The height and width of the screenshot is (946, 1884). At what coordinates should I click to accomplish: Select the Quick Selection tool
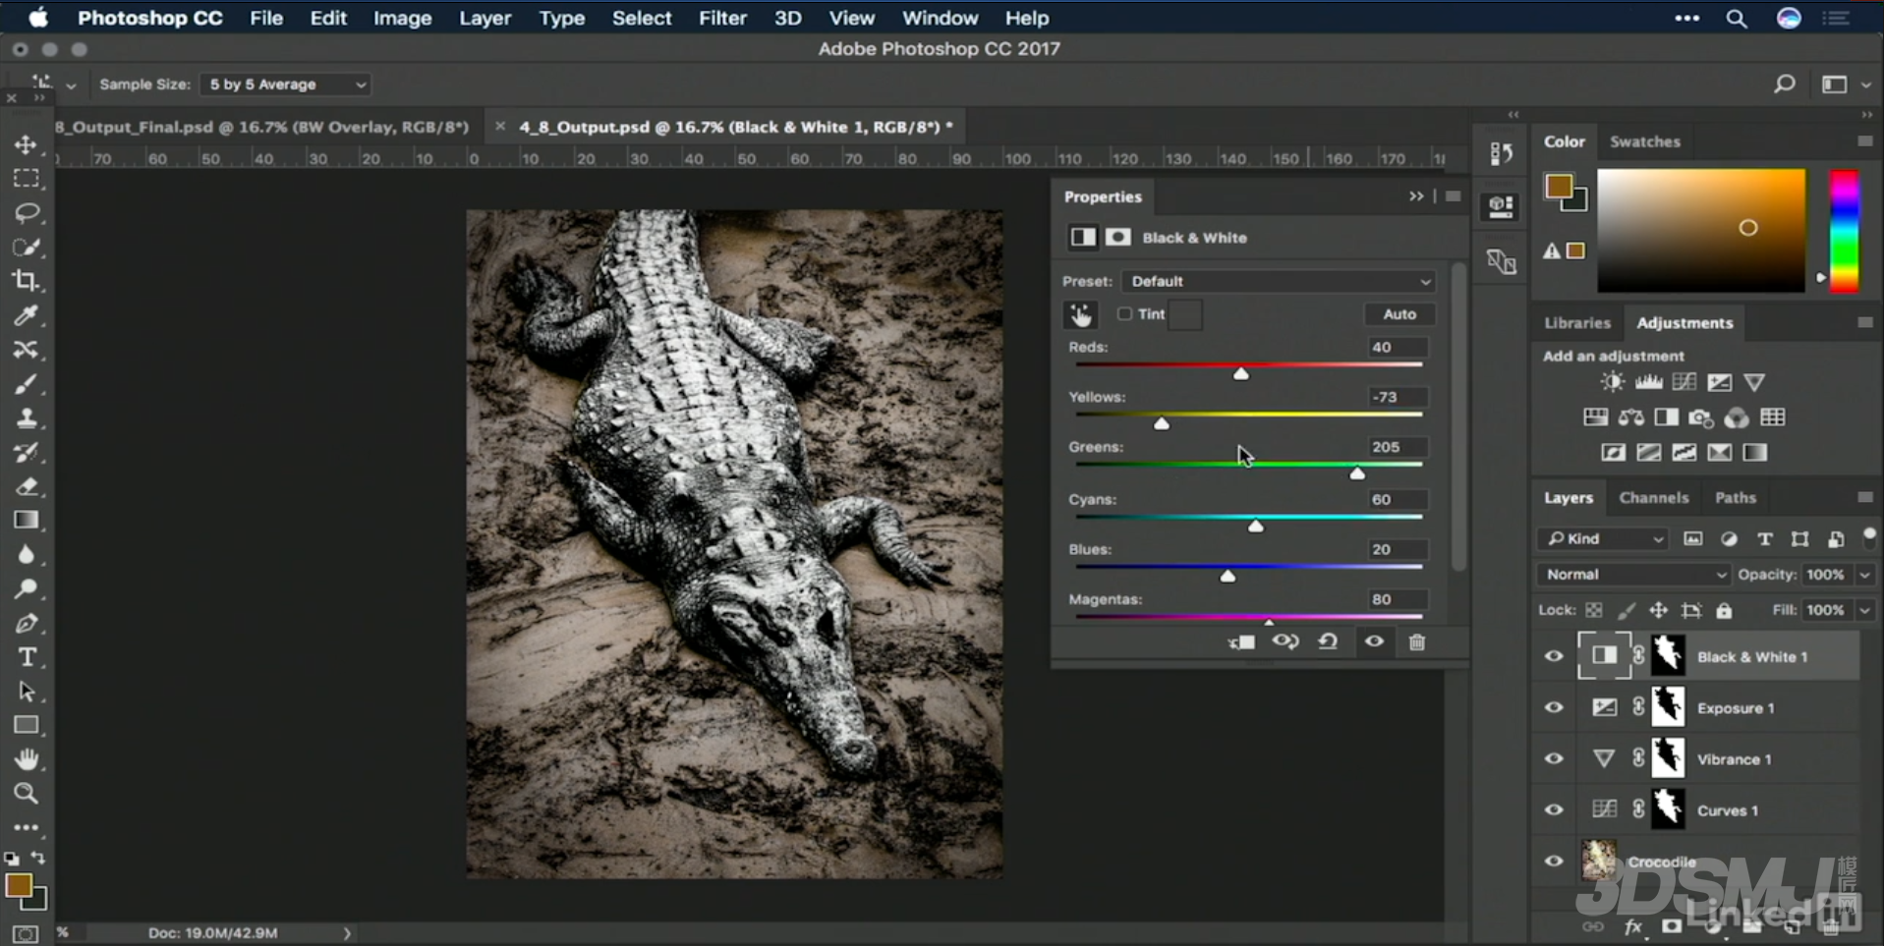[27, 247]
